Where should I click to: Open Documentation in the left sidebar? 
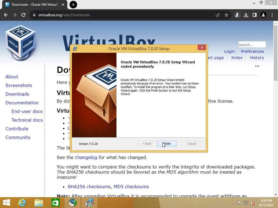22,103
